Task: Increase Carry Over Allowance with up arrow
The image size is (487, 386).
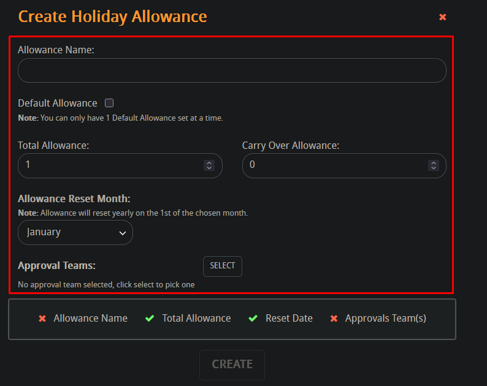Action: click(x=434, y=162)
